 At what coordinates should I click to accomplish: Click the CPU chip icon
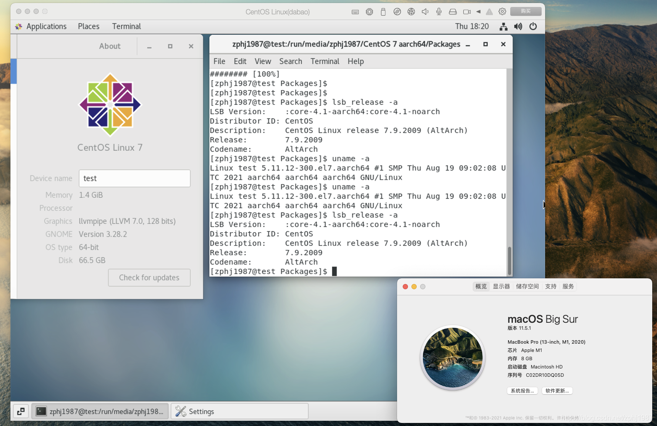click(x=369, y=12)
